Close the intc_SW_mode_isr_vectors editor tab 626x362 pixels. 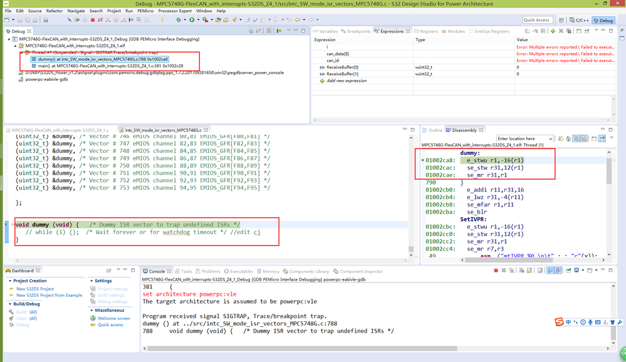206,130
